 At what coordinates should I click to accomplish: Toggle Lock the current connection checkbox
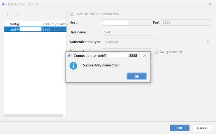click(x=72, y=14)
